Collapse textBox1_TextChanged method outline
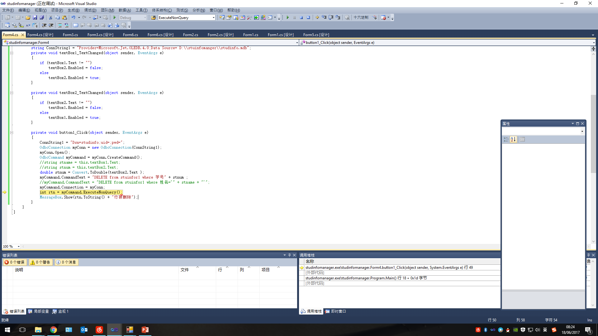This screenshot has height=336, width=598. pyautogui.click(x=12, y=53)
